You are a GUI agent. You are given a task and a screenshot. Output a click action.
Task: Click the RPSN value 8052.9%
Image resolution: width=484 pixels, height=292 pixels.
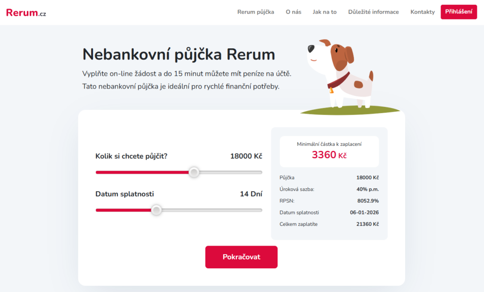pos(367,201)
